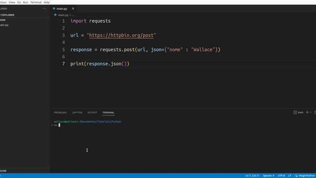The height and width of the screenshot is (178, 316).
Task: Select the Terminal panel tab
Action: click(108, 113)
